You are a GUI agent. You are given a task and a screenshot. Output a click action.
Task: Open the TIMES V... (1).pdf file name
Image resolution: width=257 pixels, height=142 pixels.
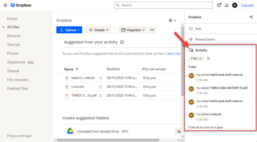pyautogui.click(x=84, y=96)
